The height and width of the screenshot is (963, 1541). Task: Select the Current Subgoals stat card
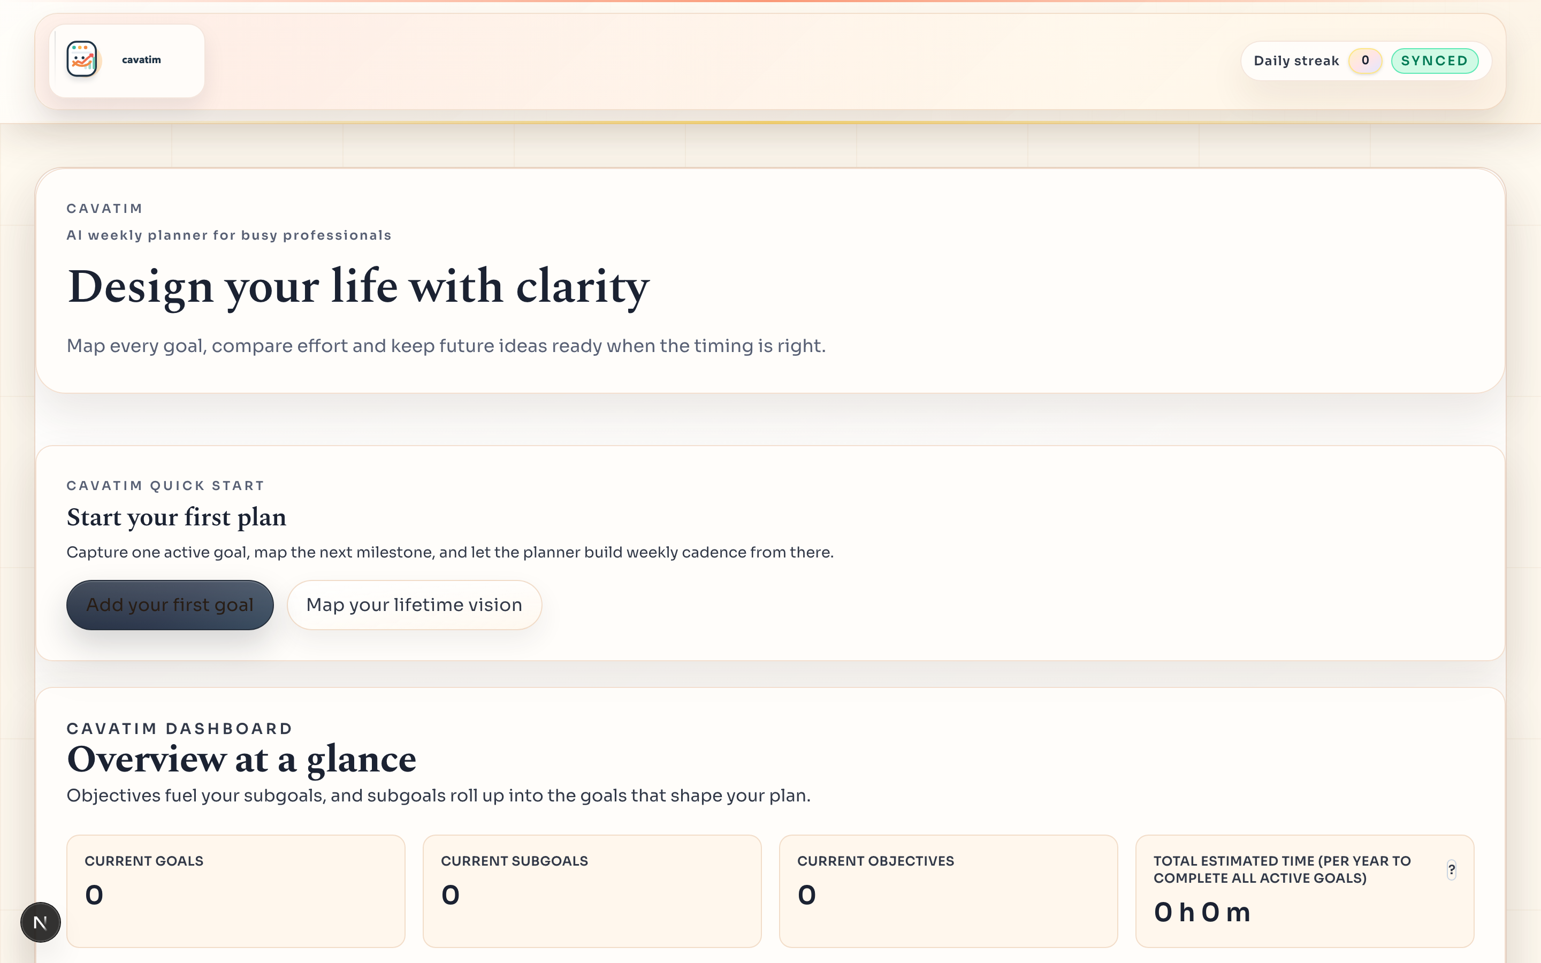pyautogui.click(x=592, y=891)
